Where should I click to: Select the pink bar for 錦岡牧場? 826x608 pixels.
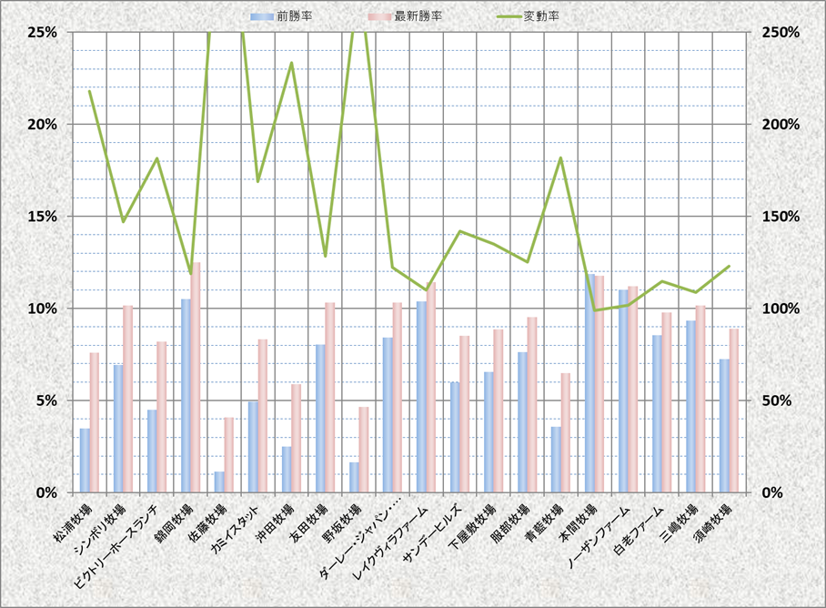point(196,378)
